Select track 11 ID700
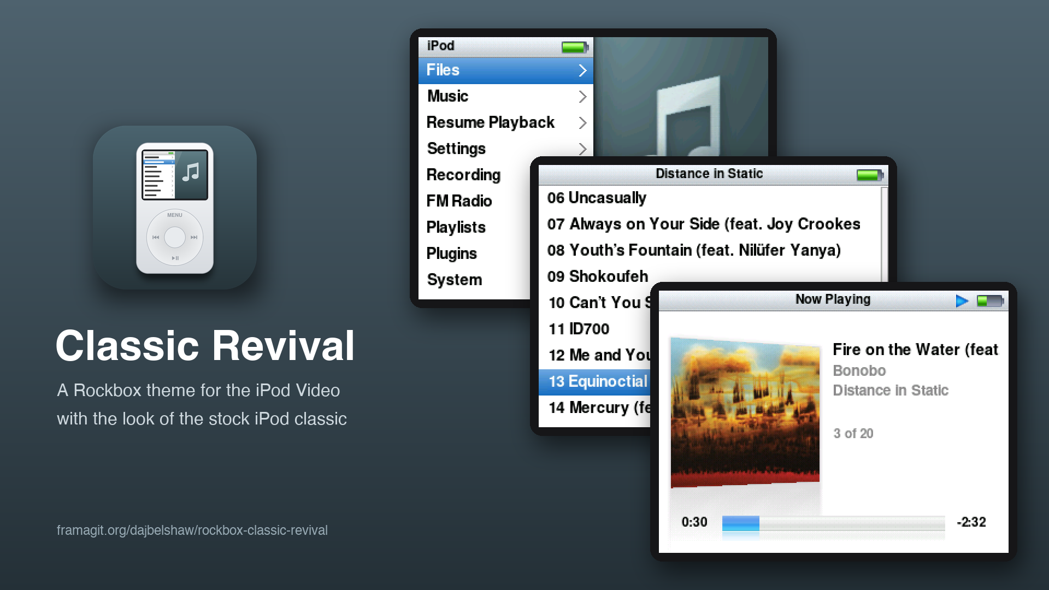The height and width of the screenshot is (590, 1049). 594,329
